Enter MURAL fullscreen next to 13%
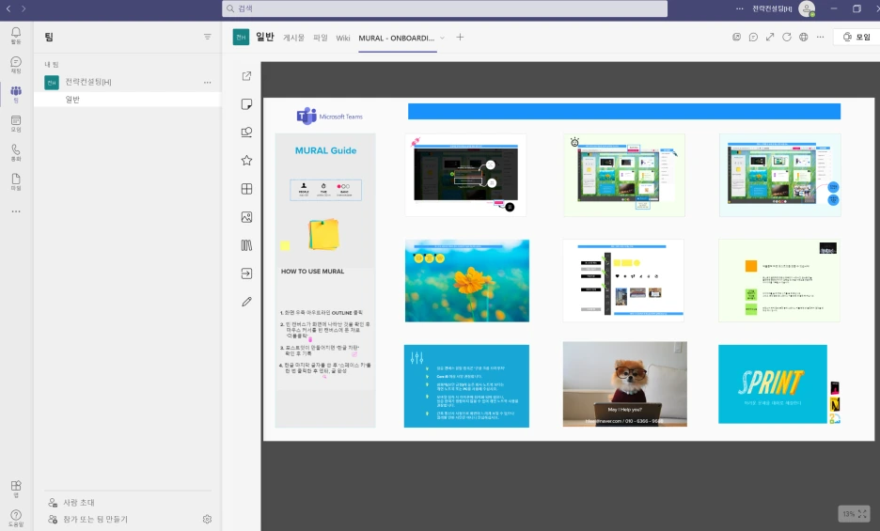Image resolution: width=880 pixels, height=531 pixels. [862, 513]
